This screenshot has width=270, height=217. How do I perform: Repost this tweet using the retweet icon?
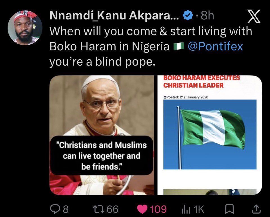tap(98, 209)
